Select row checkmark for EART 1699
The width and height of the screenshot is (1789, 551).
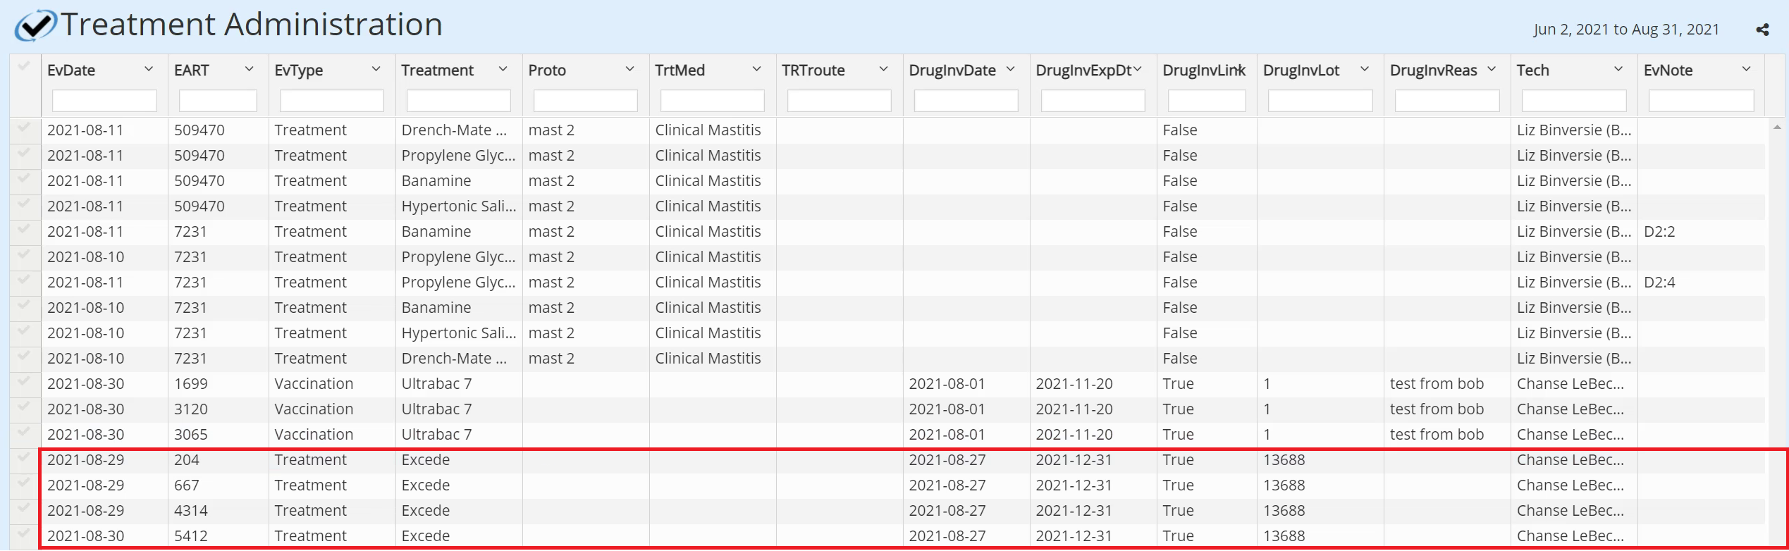coord(24,381)
